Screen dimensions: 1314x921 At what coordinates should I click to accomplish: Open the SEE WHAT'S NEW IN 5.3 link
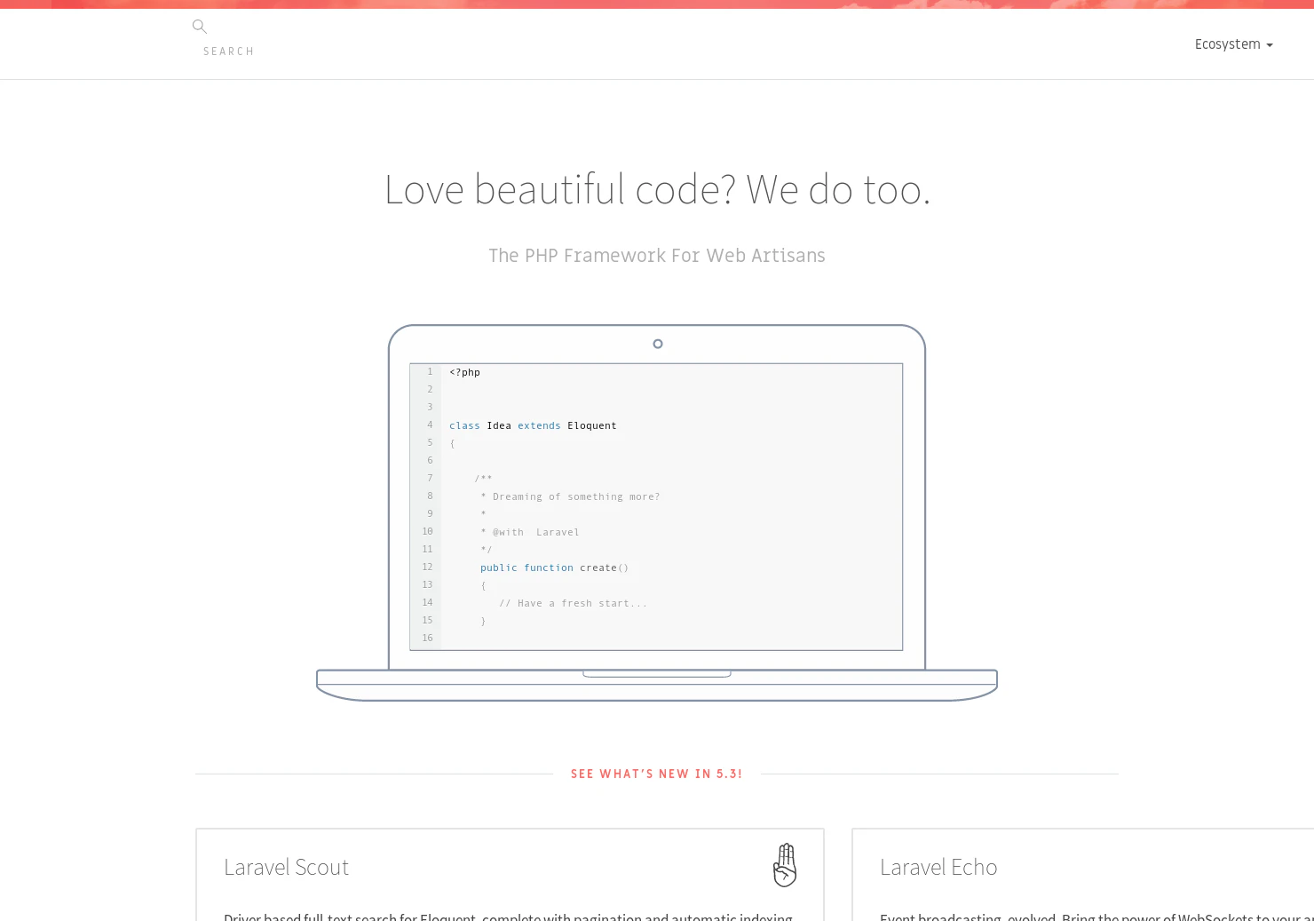[656, 774]
